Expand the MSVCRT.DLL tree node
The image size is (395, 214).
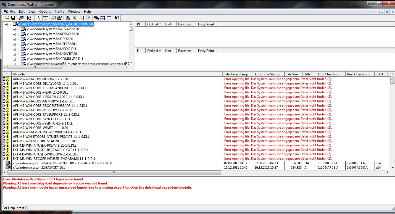tap(14, 54)
